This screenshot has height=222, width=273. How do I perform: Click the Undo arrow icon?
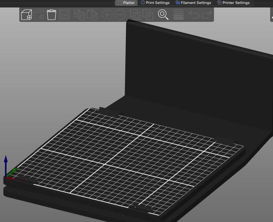click(x=194, y=15)
